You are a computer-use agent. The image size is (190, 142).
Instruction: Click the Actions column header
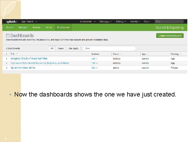click(95, 54)
